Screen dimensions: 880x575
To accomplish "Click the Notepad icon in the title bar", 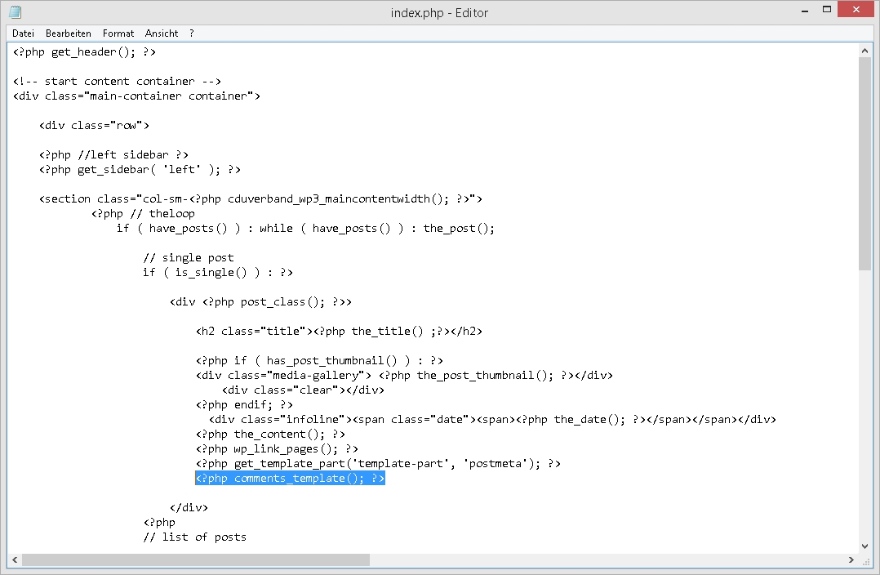I will point(15,12).
